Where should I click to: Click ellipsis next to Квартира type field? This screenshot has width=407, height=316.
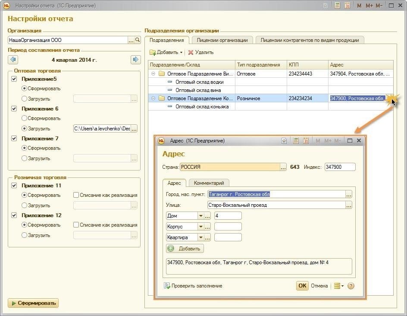tap(207, 237)
